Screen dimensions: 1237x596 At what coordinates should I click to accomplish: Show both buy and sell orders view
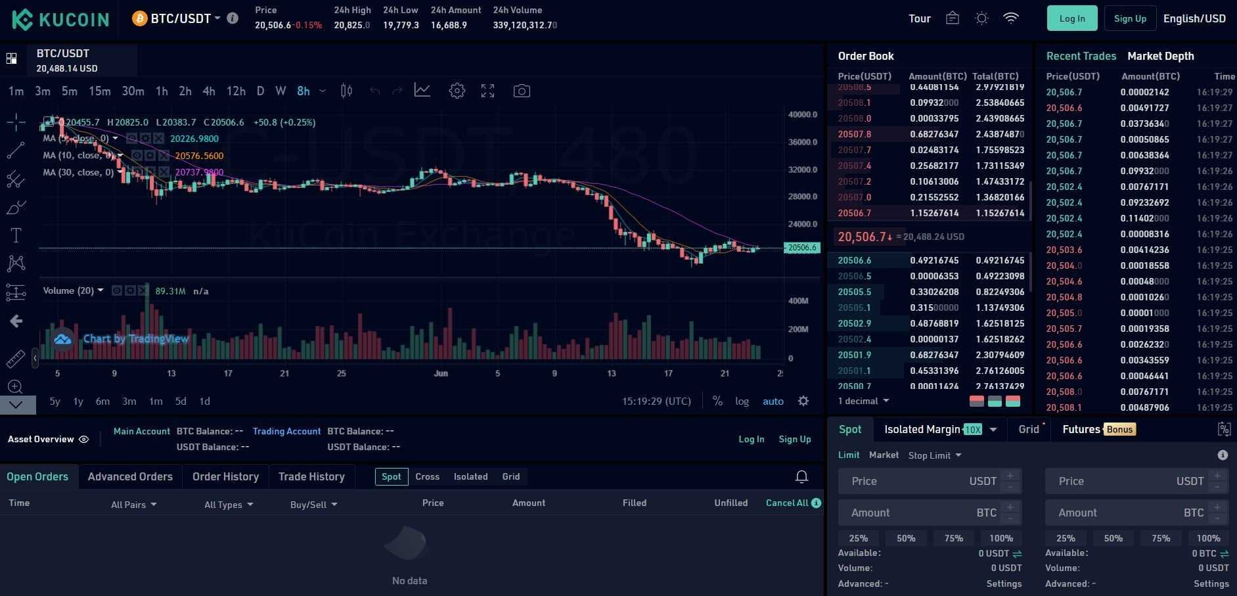(1013, 401)
